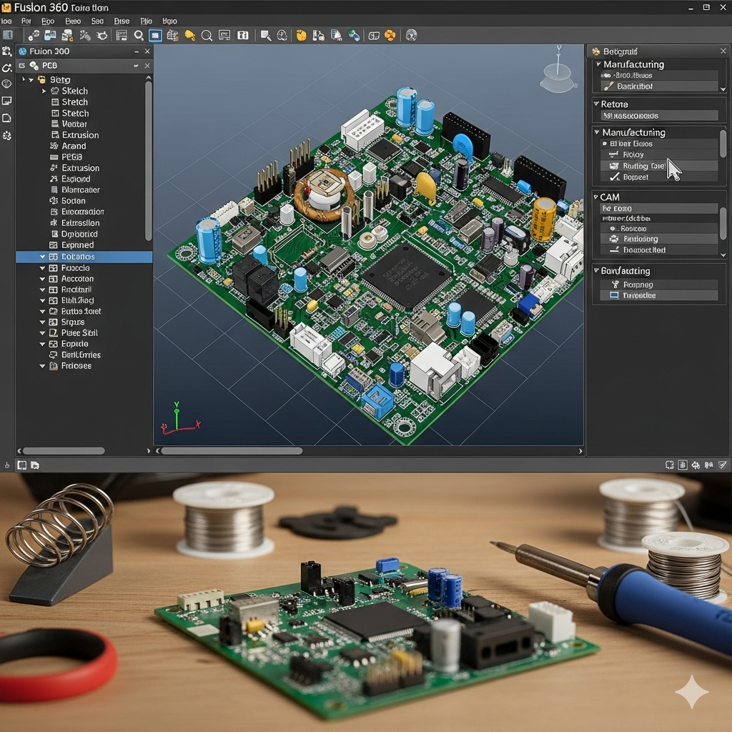This screenshot has width=732, height=732.
Task: Click the tree panel vertical scrollbar thumb
Action: [149, 161]
